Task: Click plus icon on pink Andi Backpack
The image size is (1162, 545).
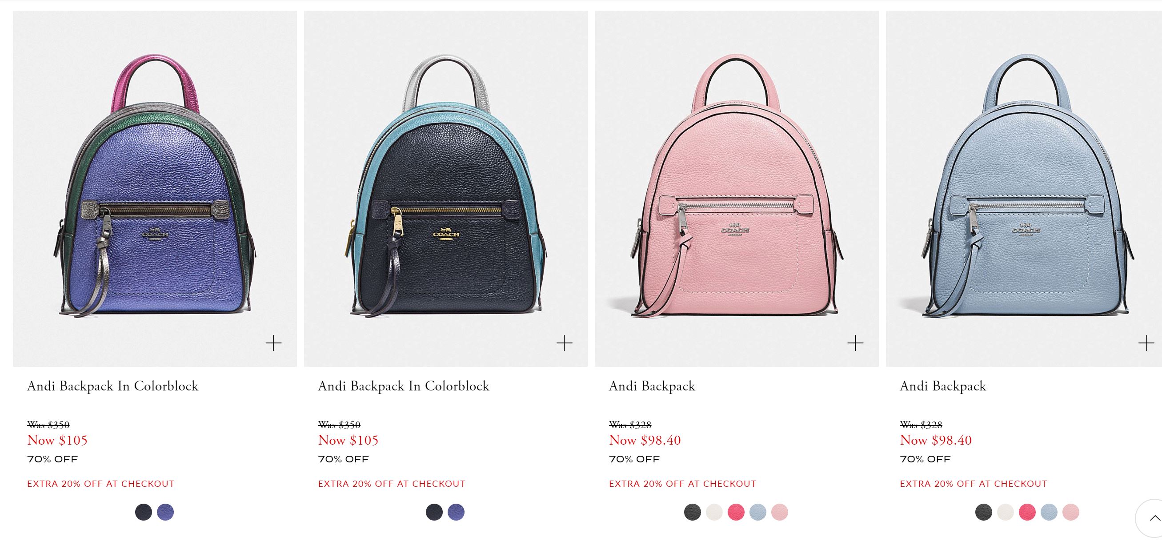Action: (x=855, y=343)
